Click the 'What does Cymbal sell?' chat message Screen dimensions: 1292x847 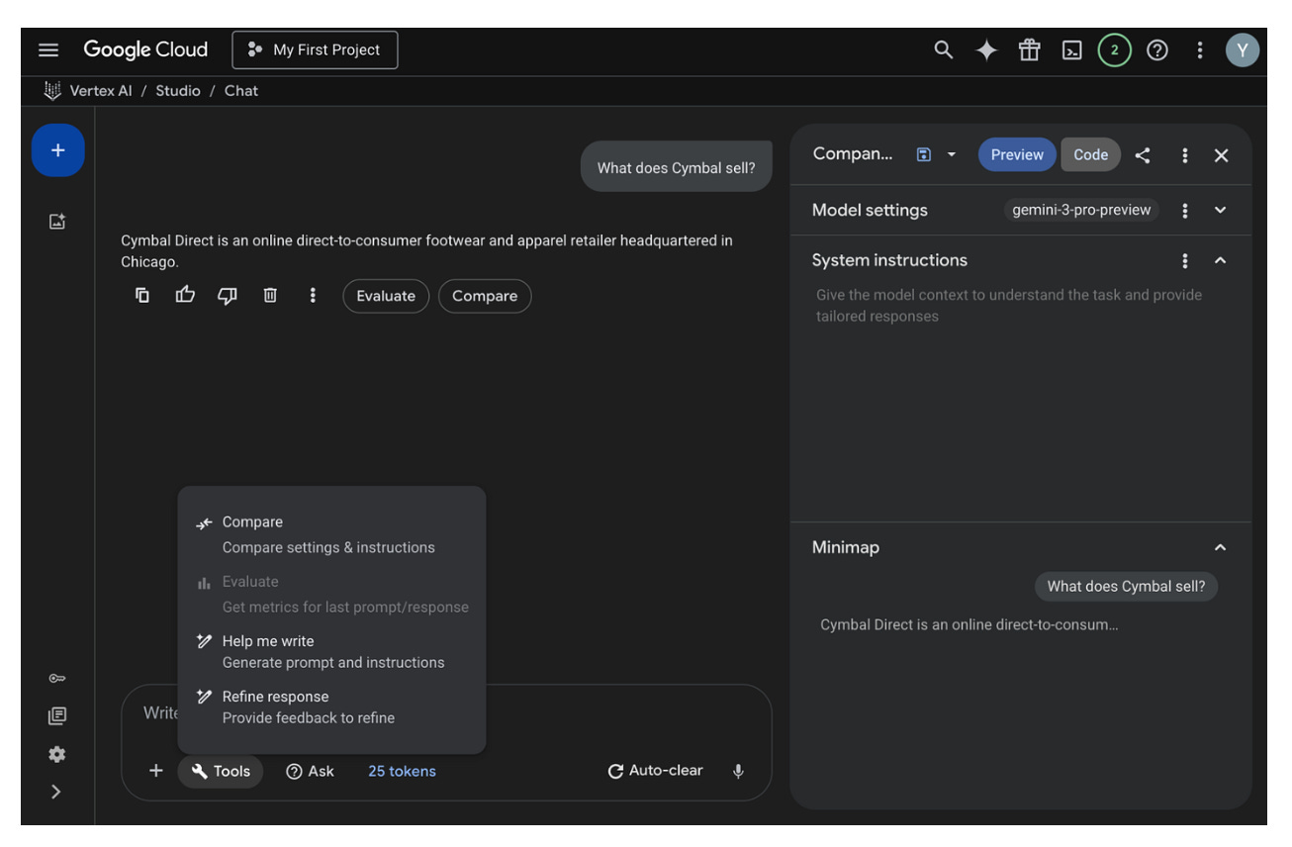tap(676, 167)
